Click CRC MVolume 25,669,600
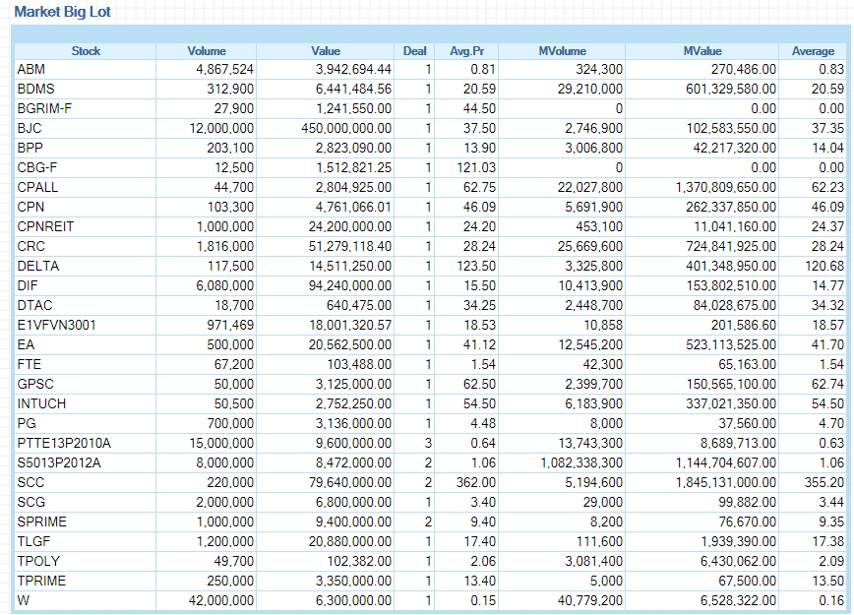 click(x=590, y=246)
